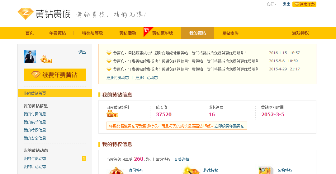Click the large 续费年费黄钻 button

[x=54, y=75]
